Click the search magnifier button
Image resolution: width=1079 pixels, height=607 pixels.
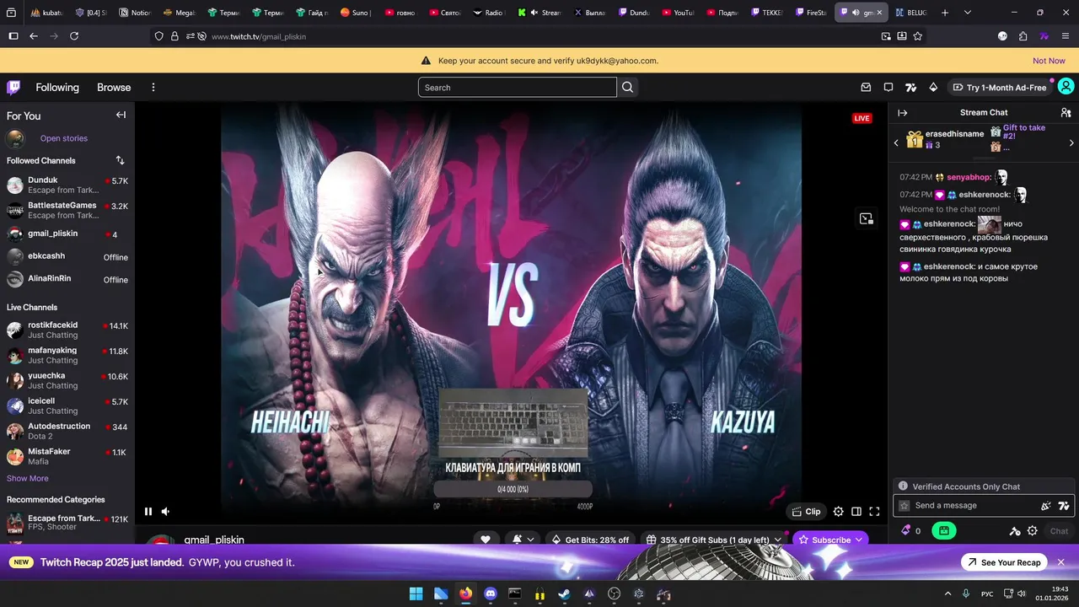pyautogui.click(x=627, y=88)
